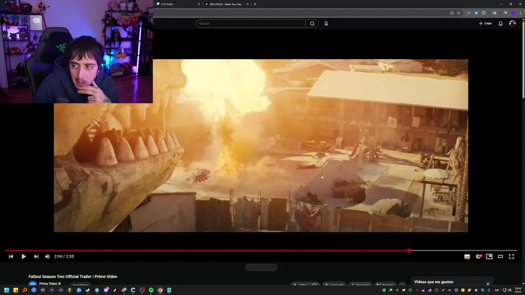The width and height of the screenshot is (525, 295).
Task: Start voice search with microphone
Action: coord(326,23)
